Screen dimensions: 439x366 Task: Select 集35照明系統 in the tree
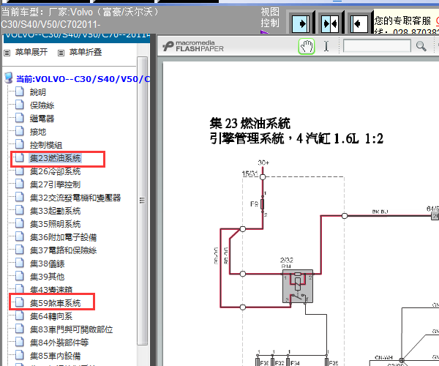click(x=55, y=224)
